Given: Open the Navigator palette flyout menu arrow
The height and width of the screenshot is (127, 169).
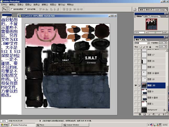Looking at the screenshot, I should tap(167, 16).
